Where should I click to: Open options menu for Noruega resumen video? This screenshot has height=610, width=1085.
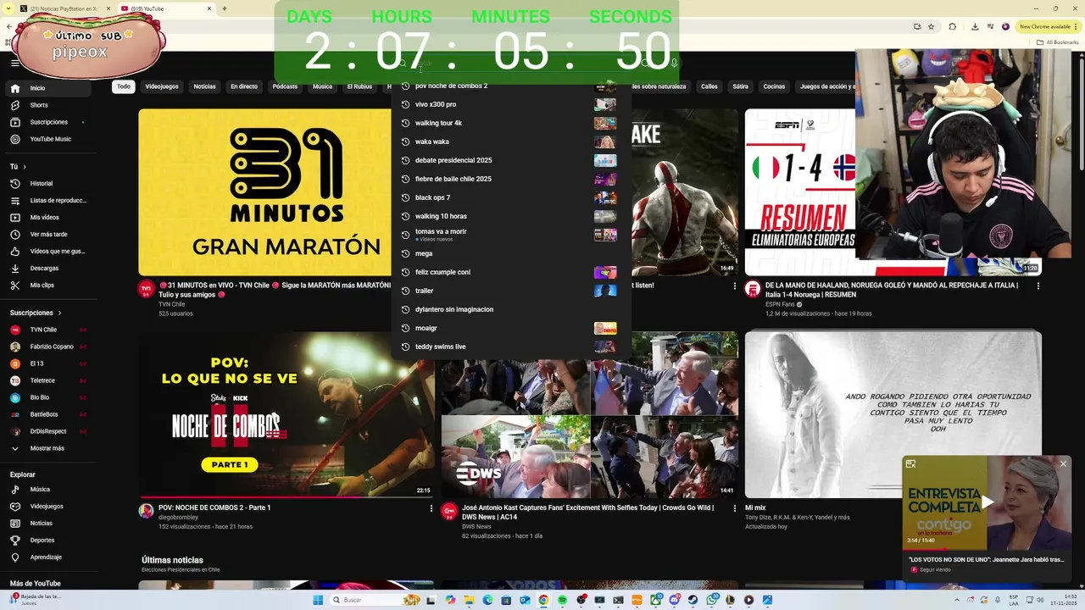pos(1038,286)
